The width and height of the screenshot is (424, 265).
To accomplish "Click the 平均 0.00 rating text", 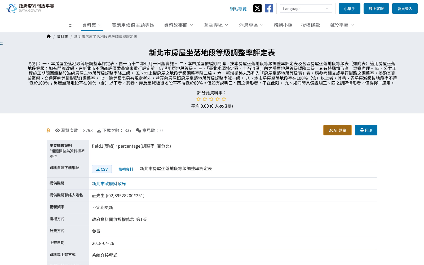I will (x=212, y=106).
